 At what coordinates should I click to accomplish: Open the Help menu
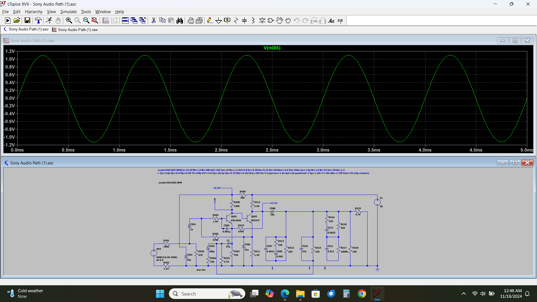(x=119, y=12)
